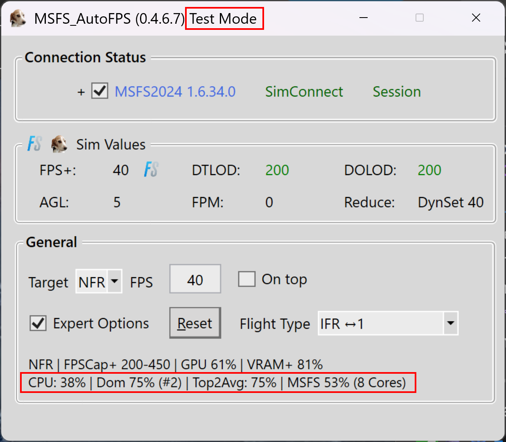Click the Reduce value DynSet 40
The width and height of the screenshot is (506, 442).
(451, 202)
